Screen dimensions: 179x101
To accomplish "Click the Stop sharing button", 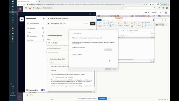I will click(x=102, y=98).
